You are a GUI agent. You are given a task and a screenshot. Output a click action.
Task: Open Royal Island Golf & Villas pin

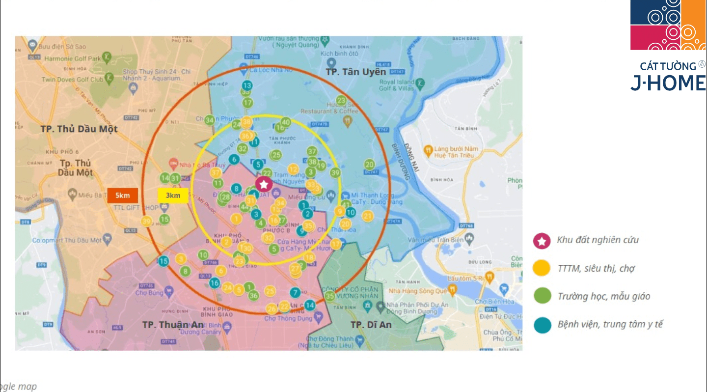[x=420, y=84]
